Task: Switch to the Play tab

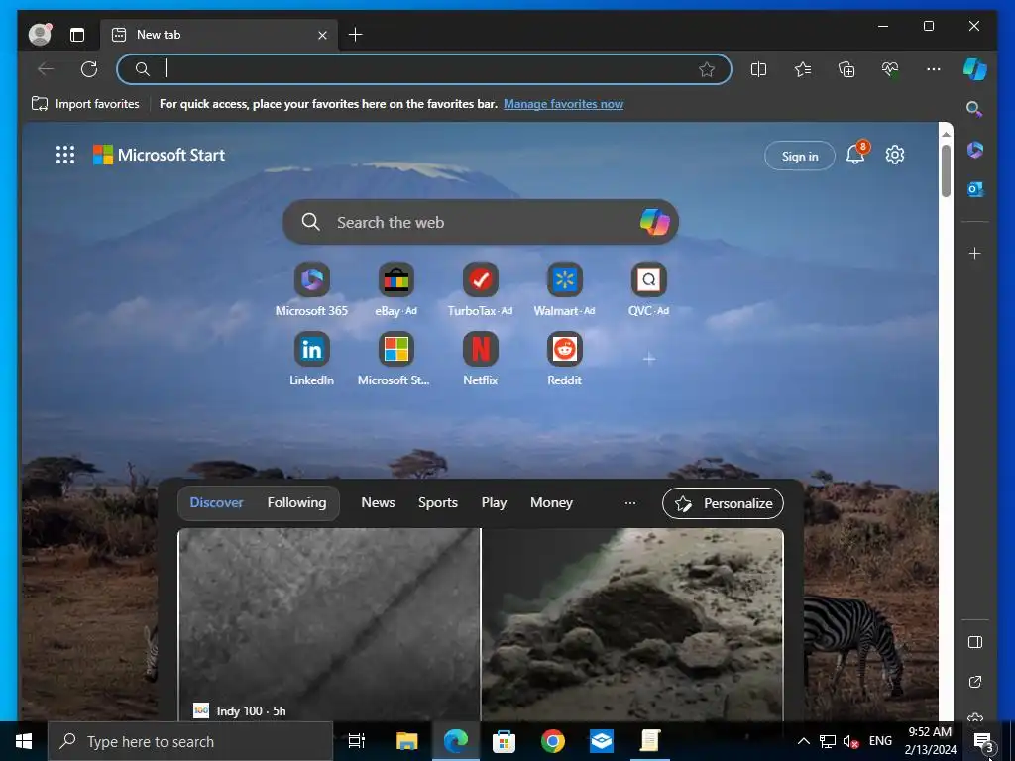Action: point(494,502)
